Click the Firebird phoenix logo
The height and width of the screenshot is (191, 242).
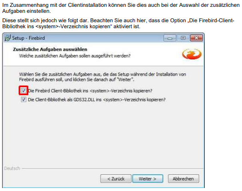[x=192, y=54]
